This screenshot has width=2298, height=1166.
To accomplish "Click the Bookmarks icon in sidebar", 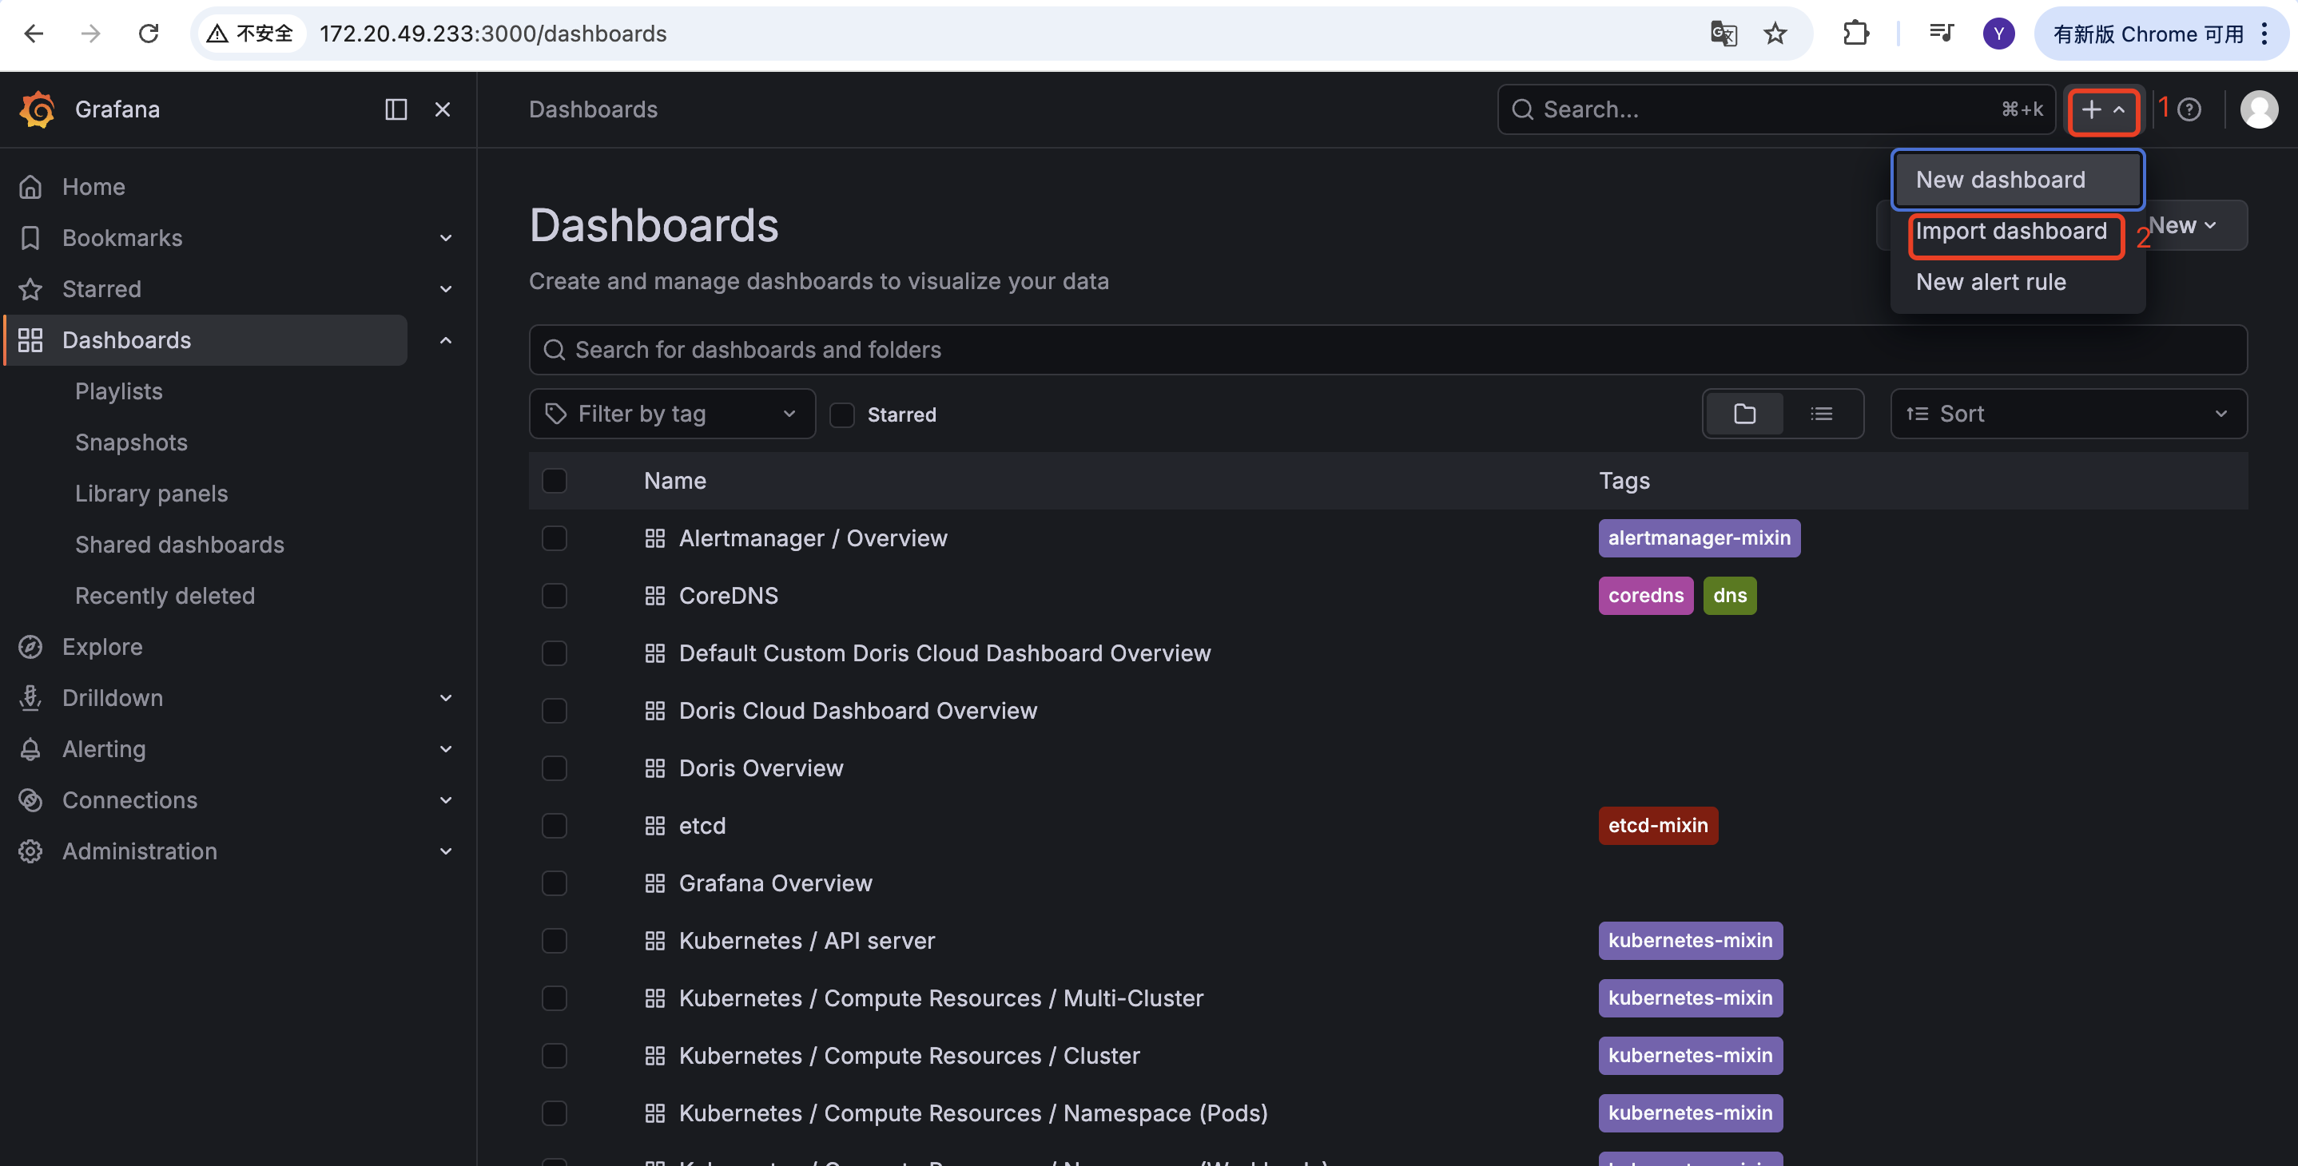I will pyautogui.click(x=30, y=237).
